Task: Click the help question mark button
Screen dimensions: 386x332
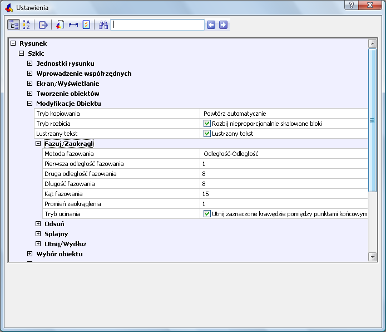Action: [x=352, y=5]
